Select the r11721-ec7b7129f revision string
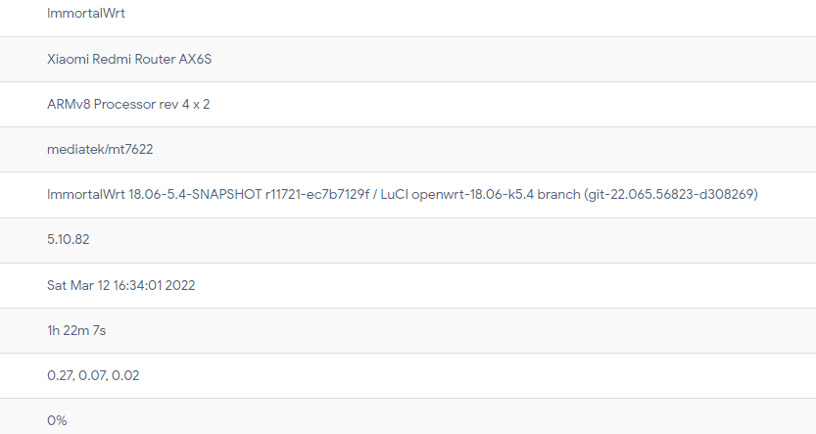The image size is (816, 434). tap(317, 194)
